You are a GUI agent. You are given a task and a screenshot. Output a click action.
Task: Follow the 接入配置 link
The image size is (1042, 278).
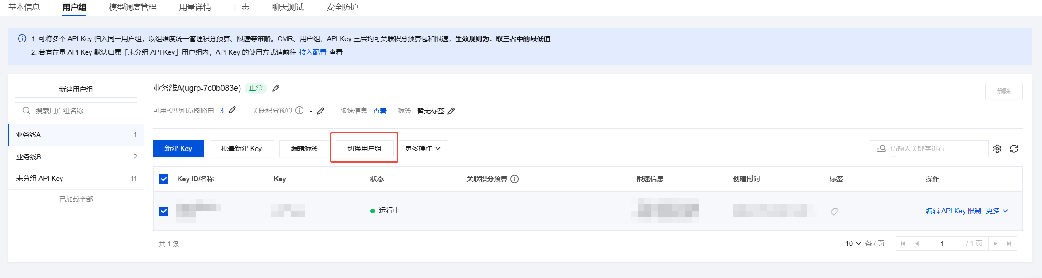[x=313, y=52]
